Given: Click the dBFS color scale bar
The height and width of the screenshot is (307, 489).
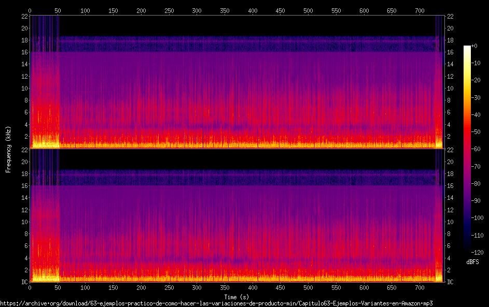Looking at the screenshot, I should pos(467,149).
